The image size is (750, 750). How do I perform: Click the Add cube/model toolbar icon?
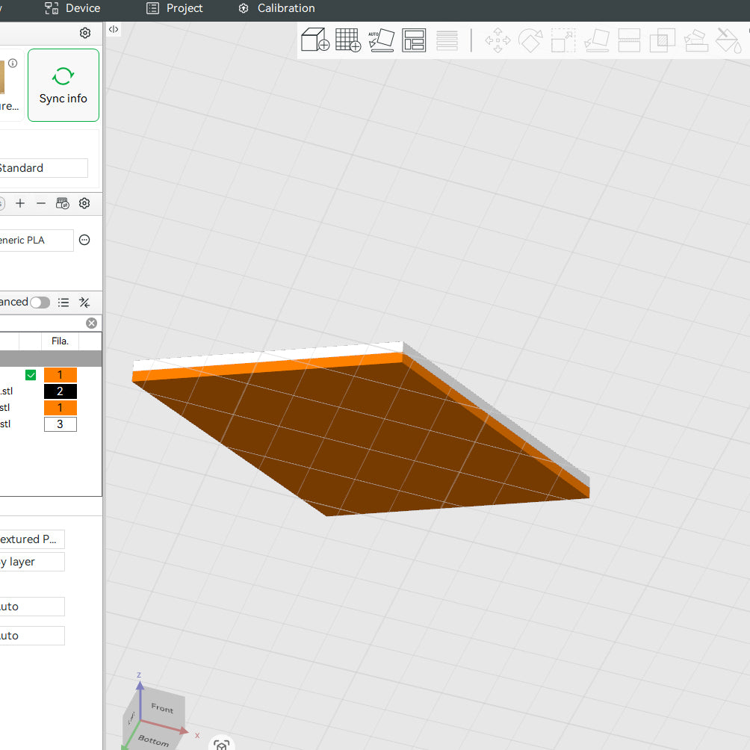tap(315, 40)
